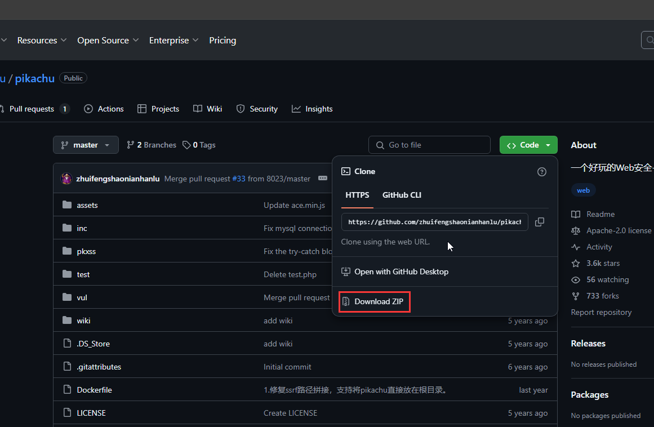Open the Insights tab
This screenshot has height=427, width=654.
click(312, 109)
